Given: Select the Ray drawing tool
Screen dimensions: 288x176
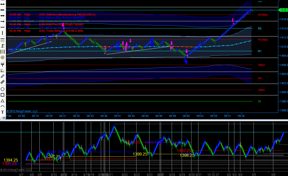Looking at the screenshot, I should click(2, 10).
